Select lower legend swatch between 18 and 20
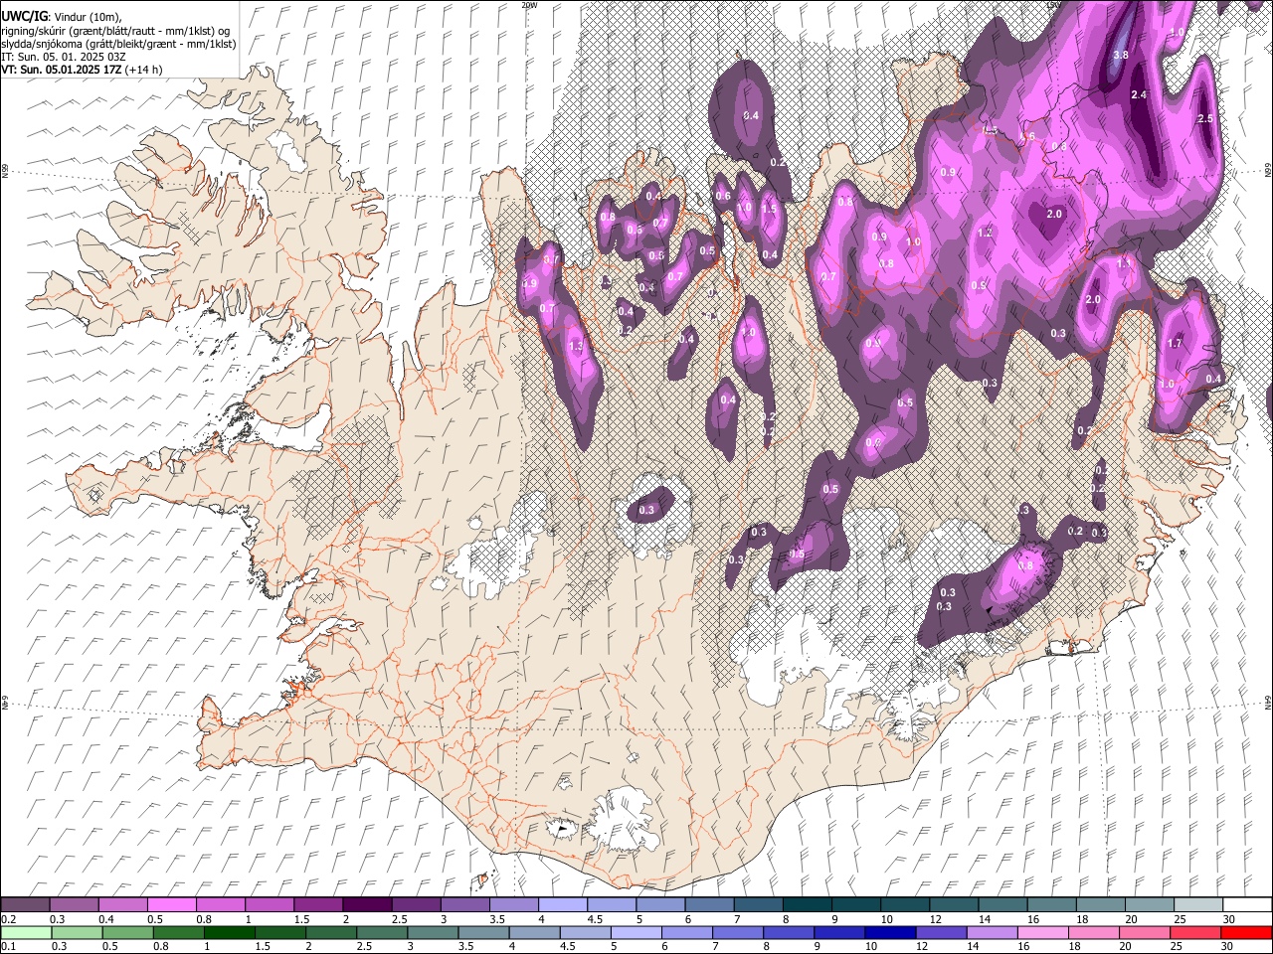Viewport: 1273px width, 954px height. pos(1093,932)
